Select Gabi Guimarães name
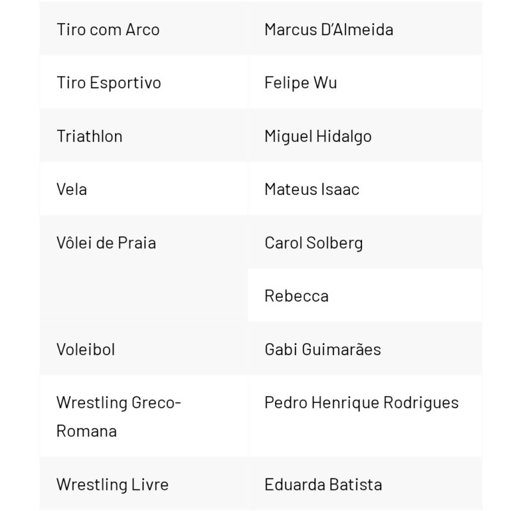Image resolution: width=522 pixels, height=511 pixels. (x=322, y=349)
